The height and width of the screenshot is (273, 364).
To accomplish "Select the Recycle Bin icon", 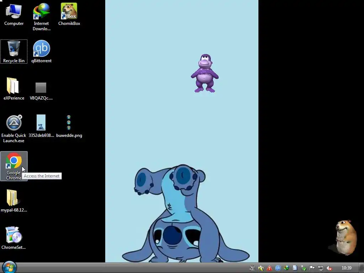I will pyautogui.click(x=14, y=52).
